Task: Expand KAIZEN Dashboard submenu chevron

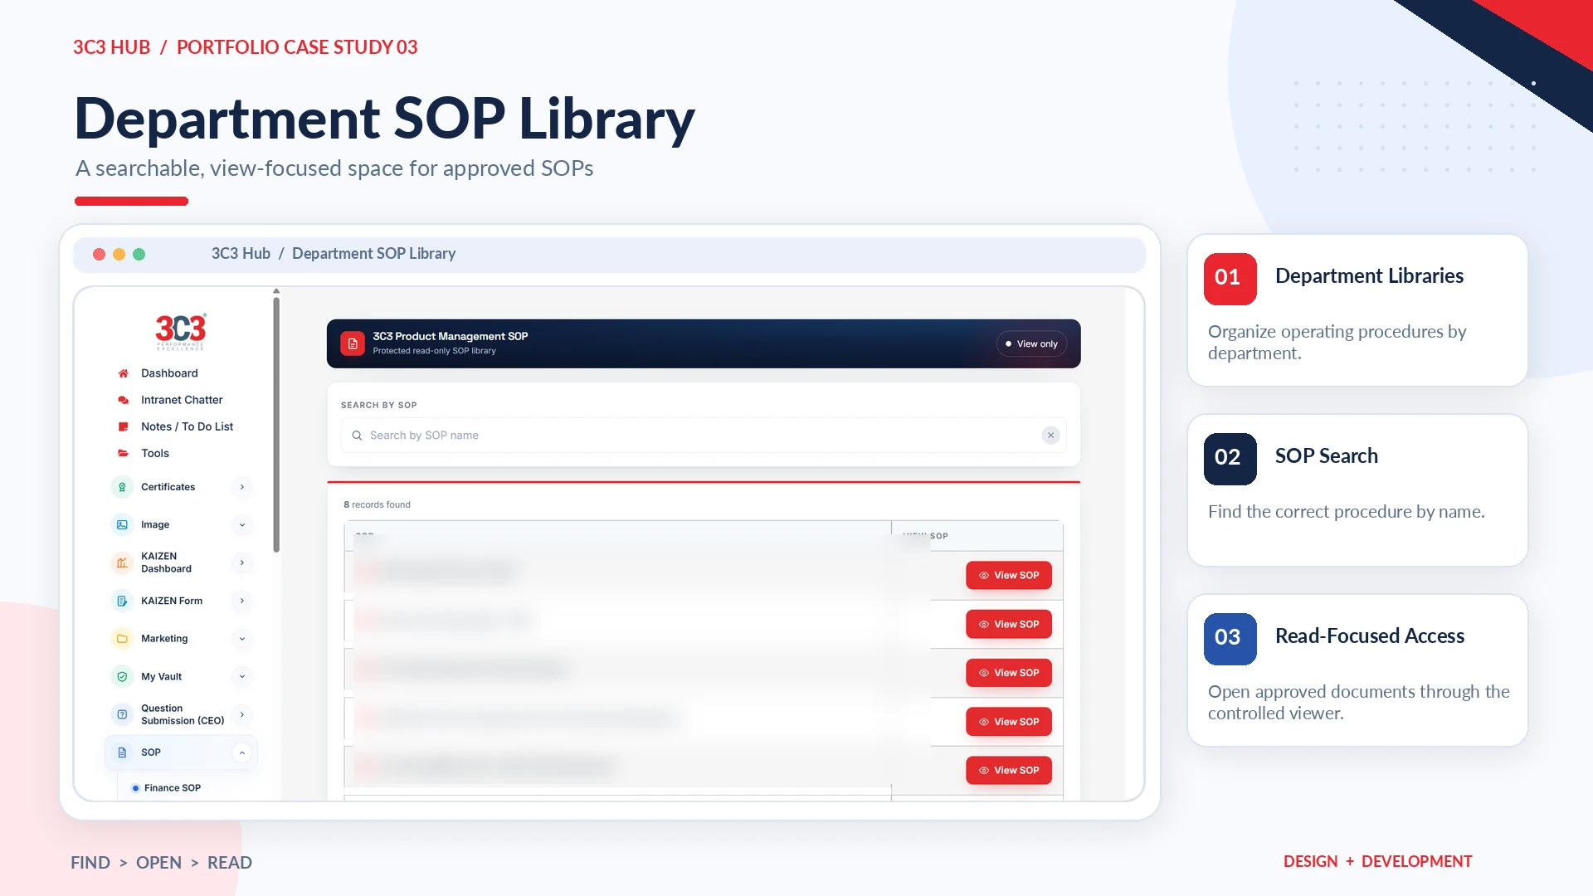Action: coord(241,562)
